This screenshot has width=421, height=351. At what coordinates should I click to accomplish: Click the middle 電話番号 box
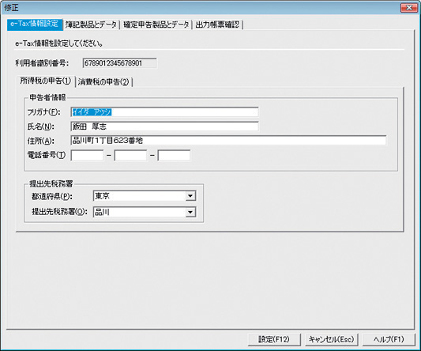pyautogui.click(x=130, y=156)
